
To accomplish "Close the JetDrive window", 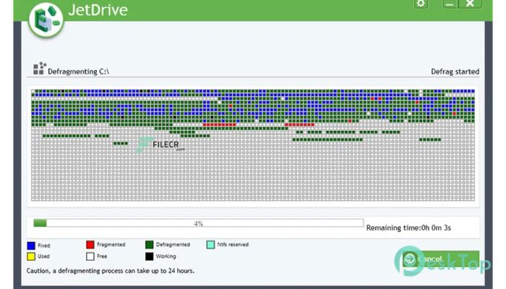I will click(469, 4).
